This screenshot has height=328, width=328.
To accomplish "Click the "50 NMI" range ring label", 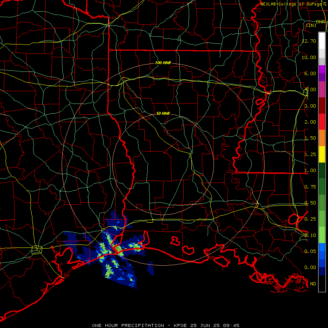I will [x=163, y=113].
